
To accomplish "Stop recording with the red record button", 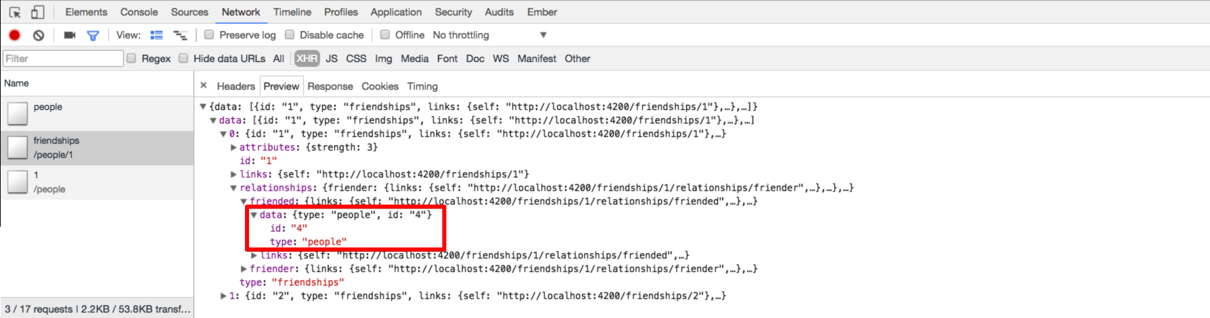I will pyautogui.click(x=14, y=35).
